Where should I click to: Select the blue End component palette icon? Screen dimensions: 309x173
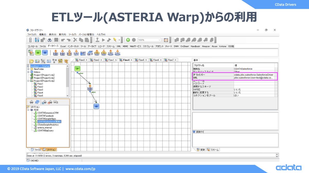point(45,53)
